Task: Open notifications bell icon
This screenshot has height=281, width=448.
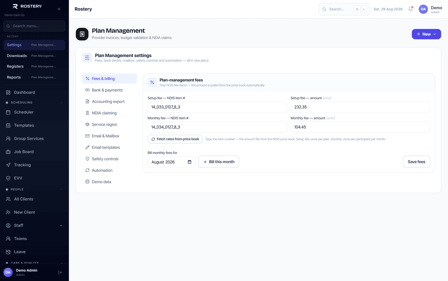Action: (x=411, y=9)
